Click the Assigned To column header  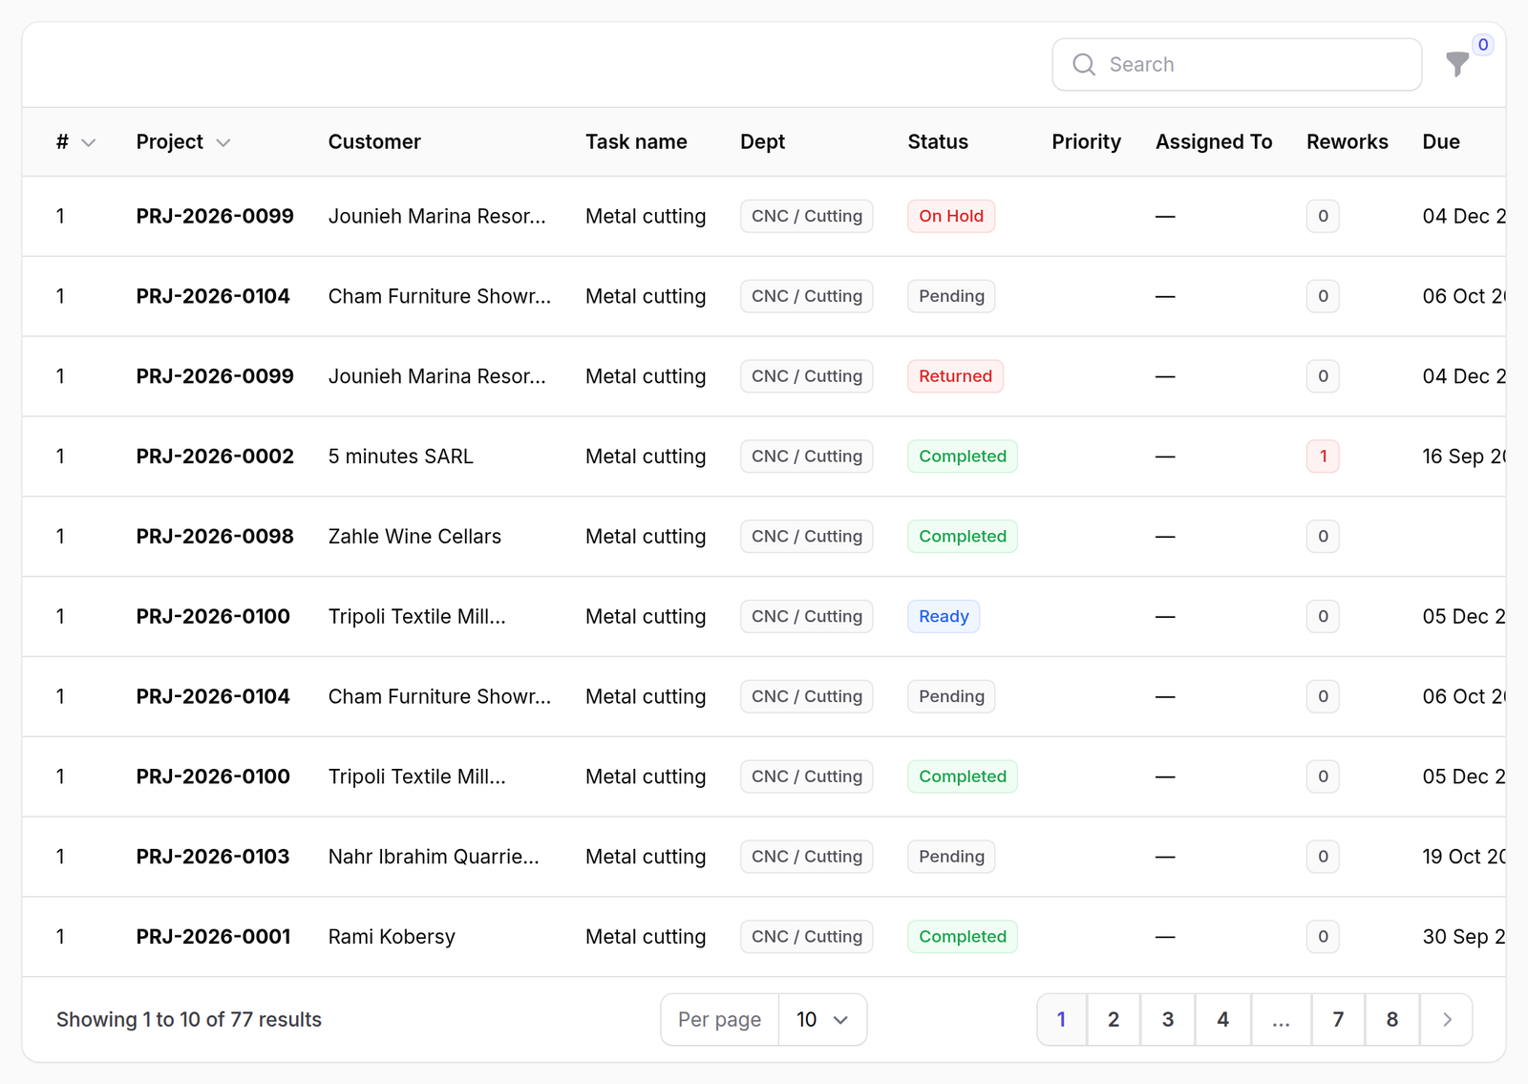[1214, 141]
